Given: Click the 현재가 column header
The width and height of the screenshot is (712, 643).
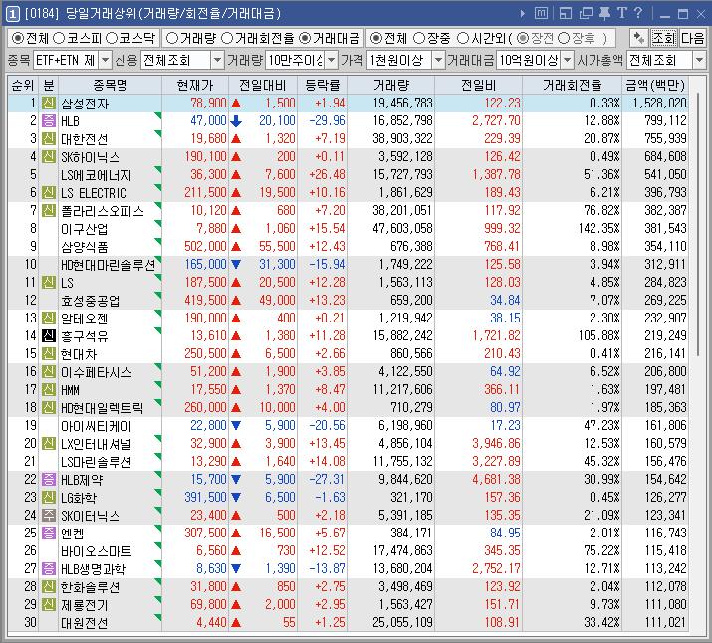Looking at the screenshot, I should pos(195,85).
